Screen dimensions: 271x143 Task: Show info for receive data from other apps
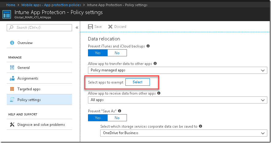(159, 93)
